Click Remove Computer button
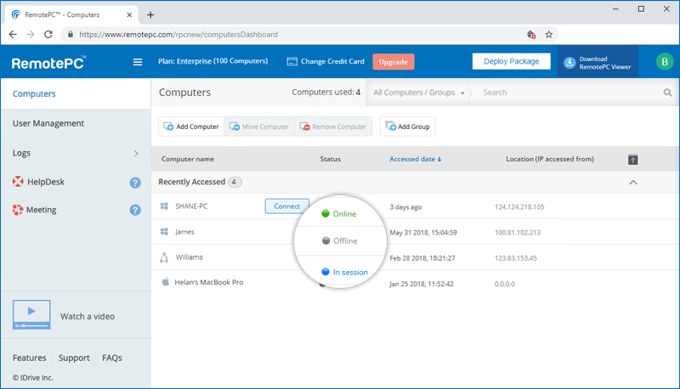680x389 pixels. tap(333, 127)
